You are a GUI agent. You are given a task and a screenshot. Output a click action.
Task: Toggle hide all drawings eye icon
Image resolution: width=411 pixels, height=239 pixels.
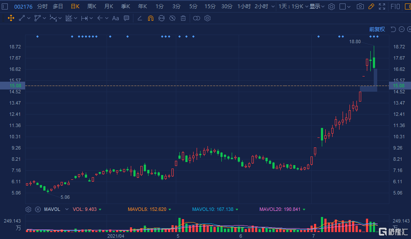(172, 18)
